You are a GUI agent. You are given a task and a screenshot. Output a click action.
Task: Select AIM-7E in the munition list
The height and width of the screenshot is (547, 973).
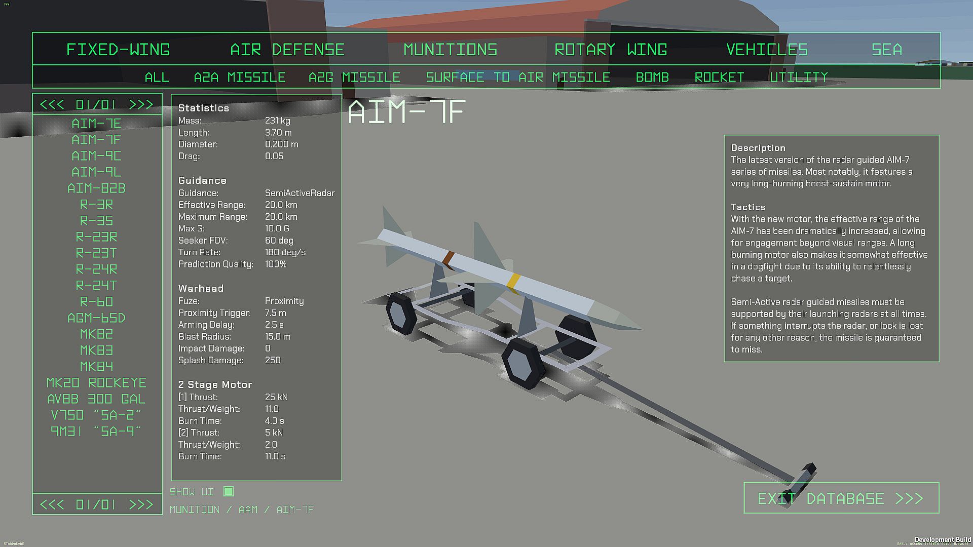click(x=96, y=124)
